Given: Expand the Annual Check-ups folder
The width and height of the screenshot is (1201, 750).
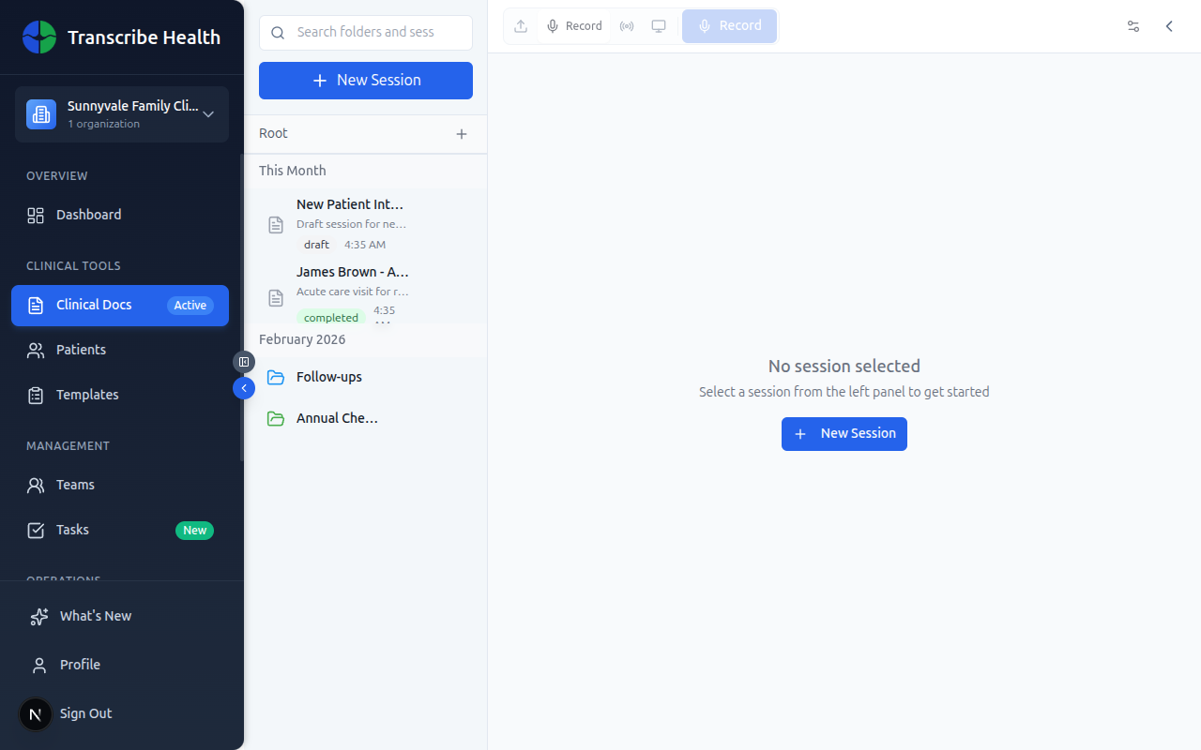Looking at the screenshot, I should coord(336,418).
